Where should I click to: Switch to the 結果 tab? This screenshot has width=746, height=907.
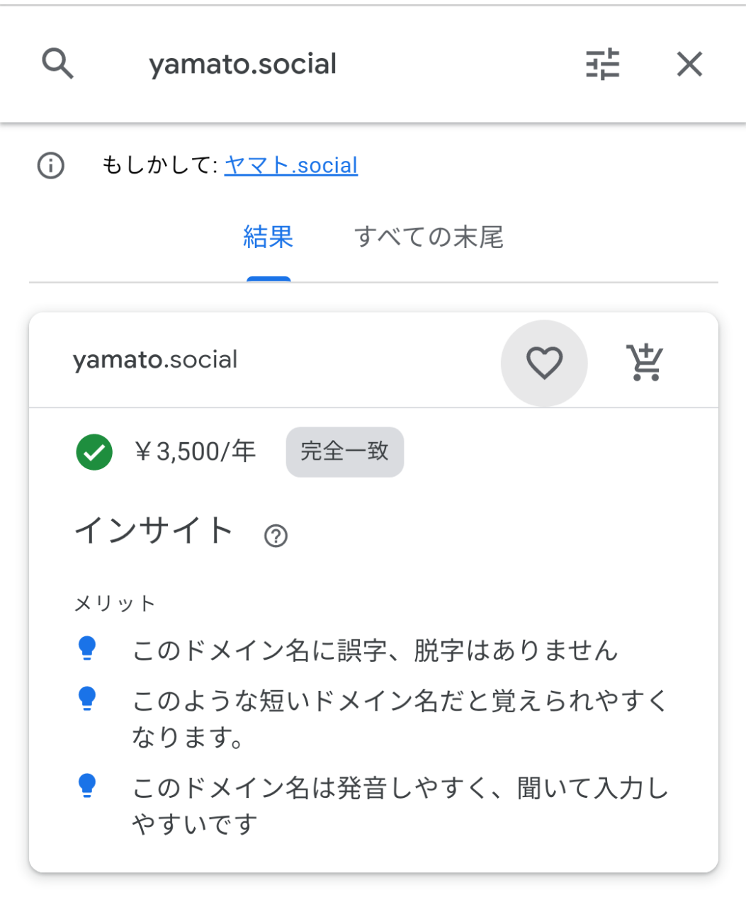[x=269, y=237]
